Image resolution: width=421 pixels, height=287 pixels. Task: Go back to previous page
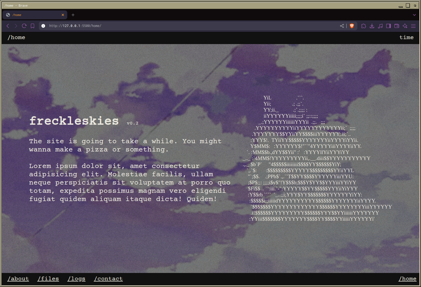click(8, 26)
